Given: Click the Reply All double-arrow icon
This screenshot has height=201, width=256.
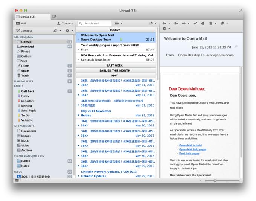Looking at the screenshot, I should tap(176, 23).
